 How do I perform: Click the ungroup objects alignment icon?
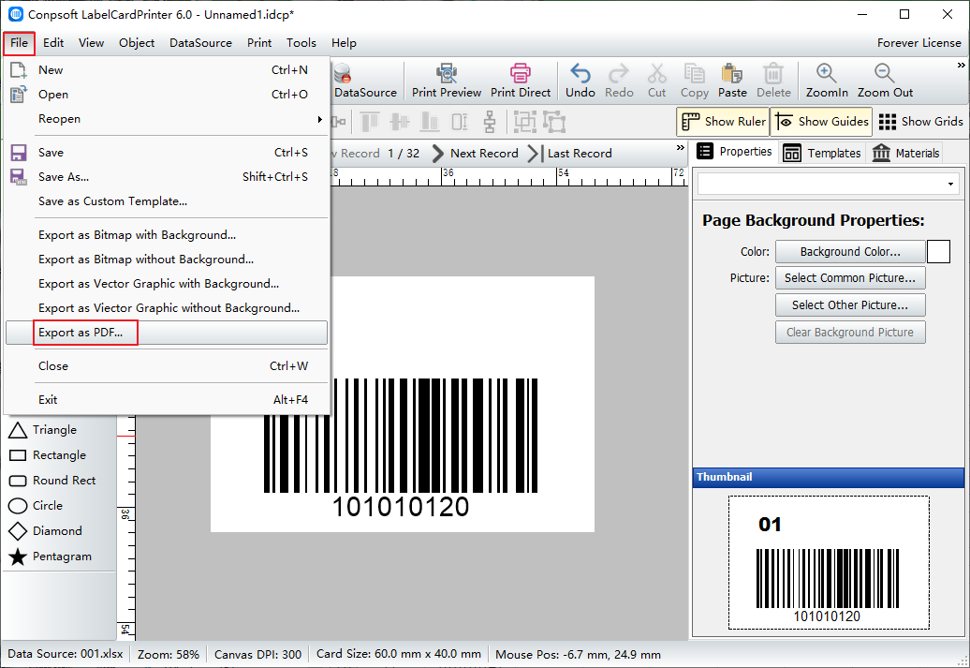point(555,122)
